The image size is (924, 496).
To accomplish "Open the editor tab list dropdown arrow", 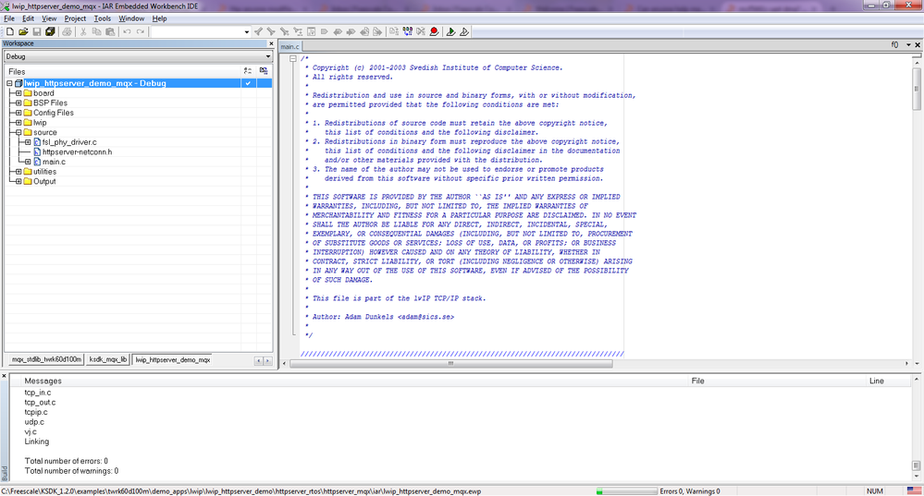I will point(908,44).
